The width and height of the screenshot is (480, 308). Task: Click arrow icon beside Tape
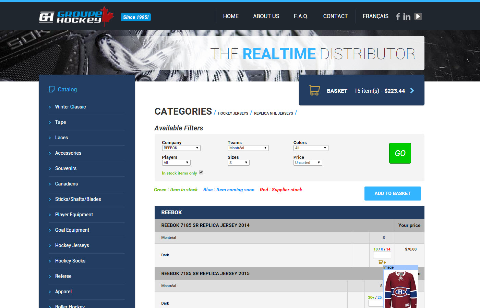(50, 123)
